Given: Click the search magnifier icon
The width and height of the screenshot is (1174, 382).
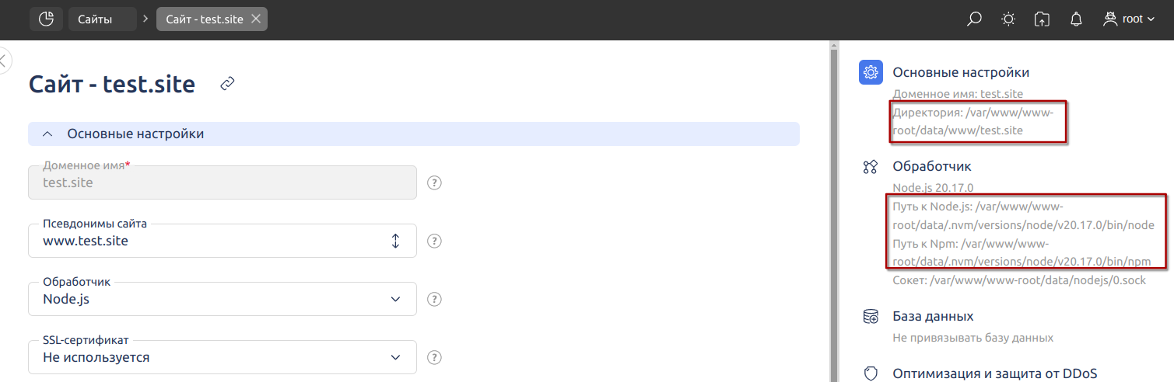Looking at the screenshot, I should pyautogui.click(x=974, y=19).
